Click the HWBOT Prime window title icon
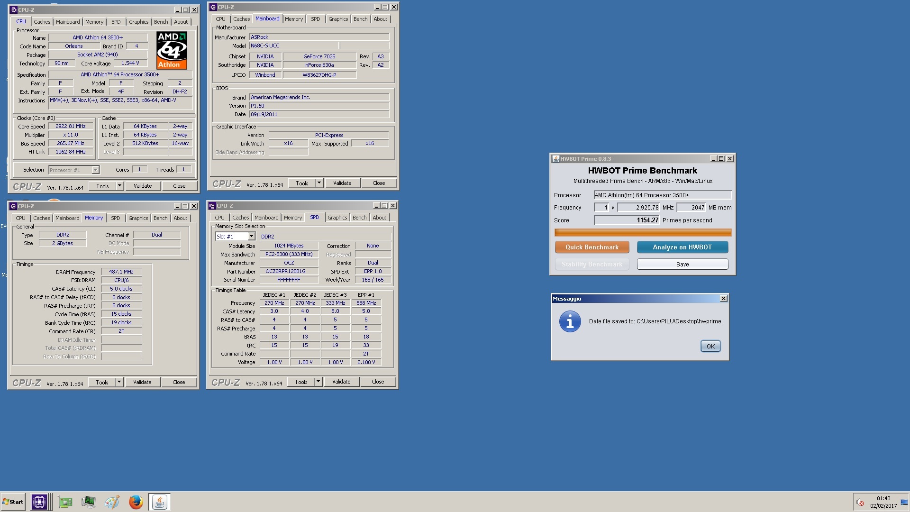 tap(555, 159)
